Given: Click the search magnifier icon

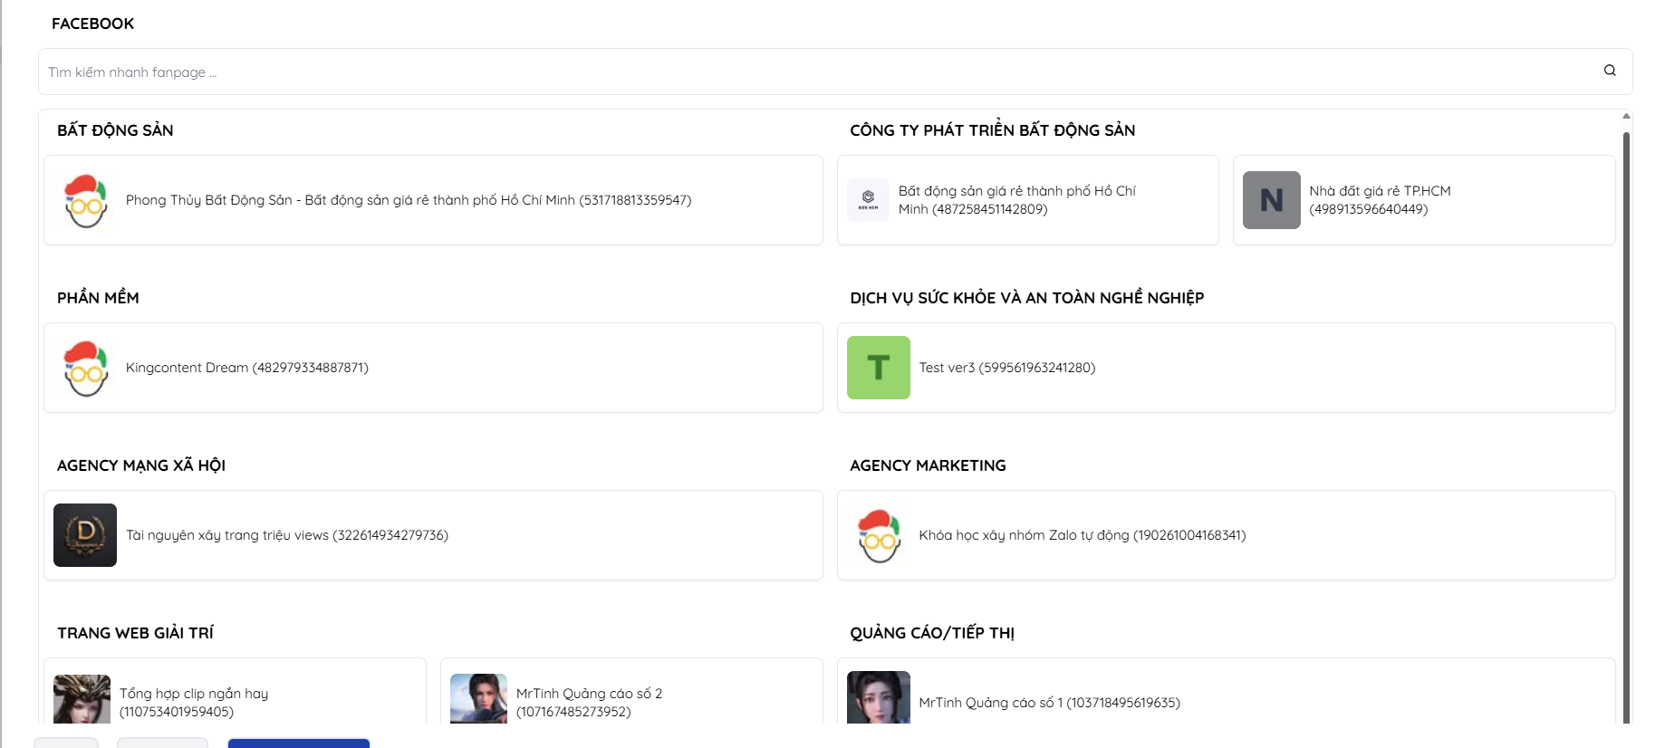Looking at the screenshot, I should [x=1610, y=71].
